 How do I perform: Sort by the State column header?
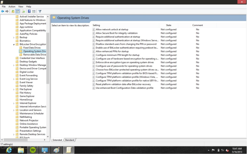pos(169,25)
